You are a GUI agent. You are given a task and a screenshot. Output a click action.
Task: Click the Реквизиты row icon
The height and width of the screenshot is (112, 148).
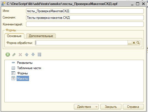[x=13, y=63]
